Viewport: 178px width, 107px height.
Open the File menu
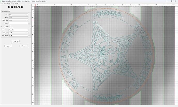2,3
